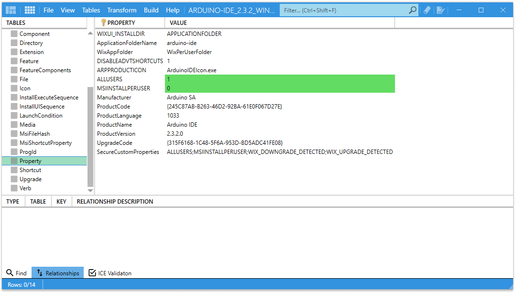Select the highlighted ALLUSERS value cell
The height and width of the screenshot is (293, 515).
(280, 79)
